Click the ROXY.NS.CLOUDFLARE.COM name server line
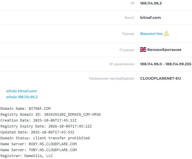 click(x=38, y=144)
